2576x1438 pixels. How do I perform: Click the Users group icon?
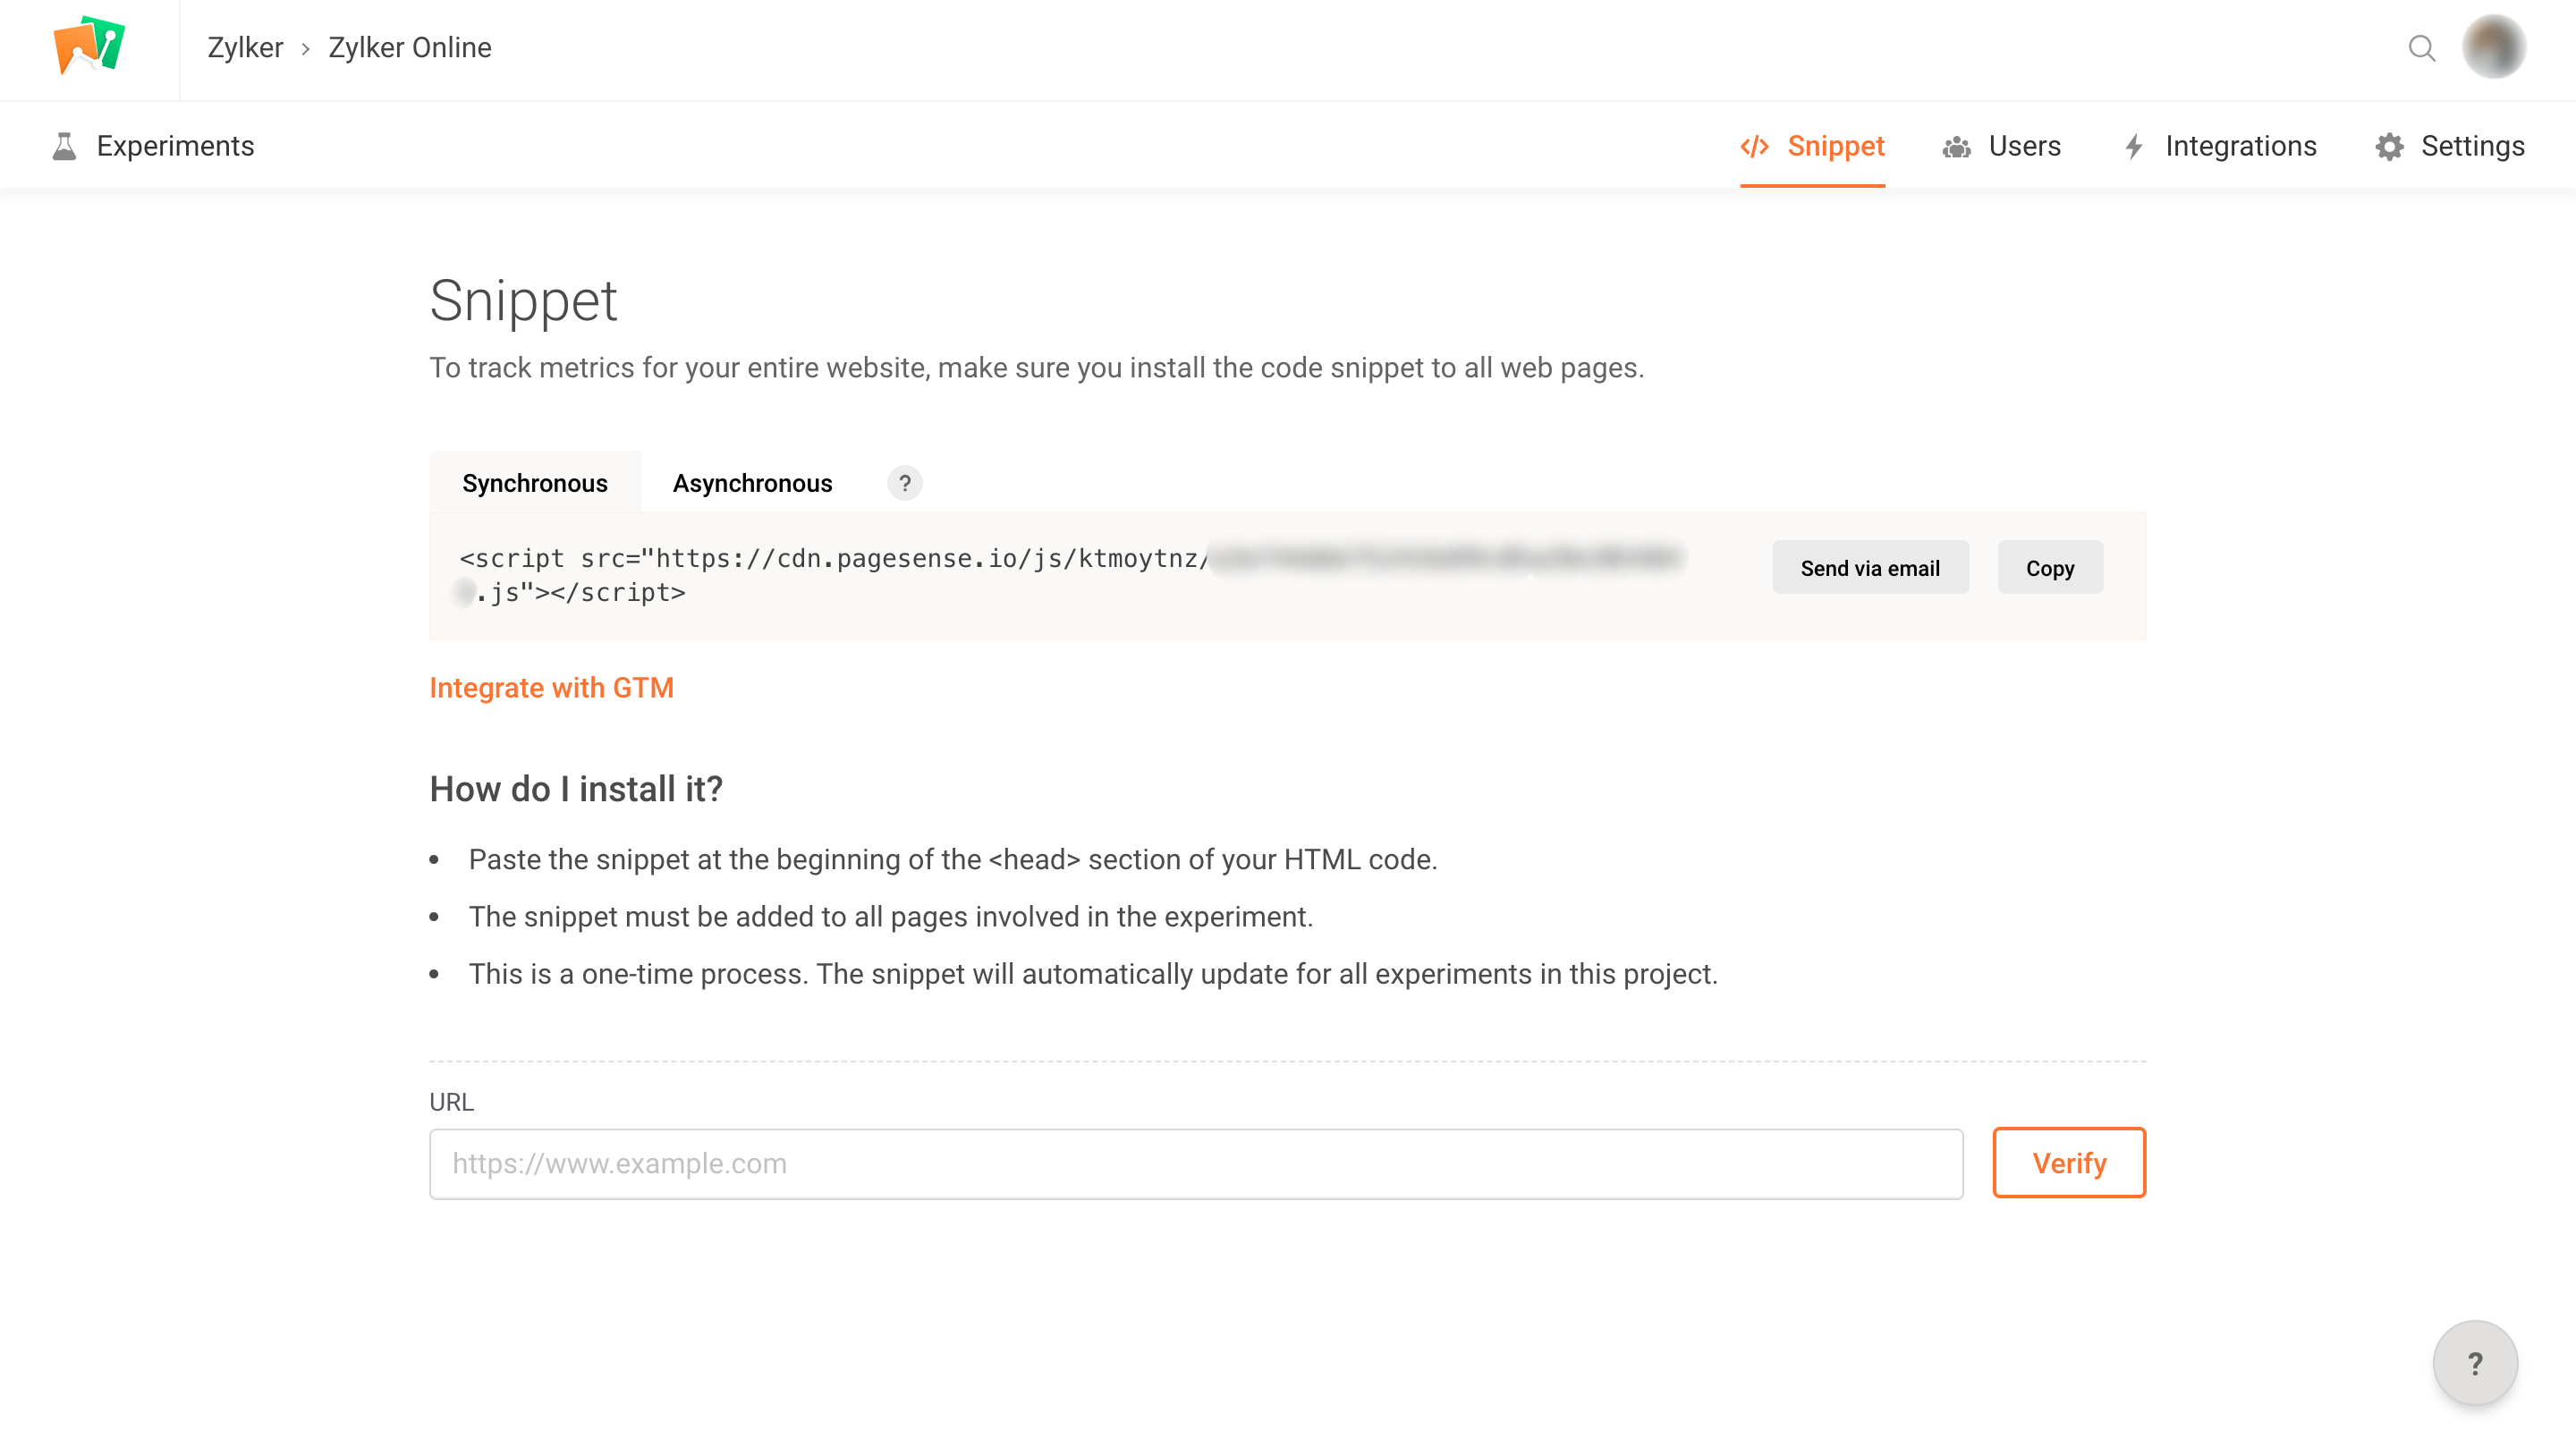pyautogui.click(x=1956, y=147)
